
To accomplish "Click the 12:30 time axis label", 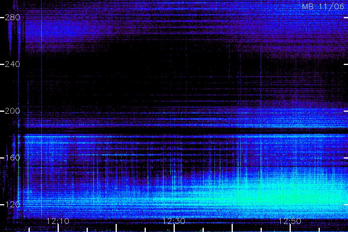I will click(174, 221).
